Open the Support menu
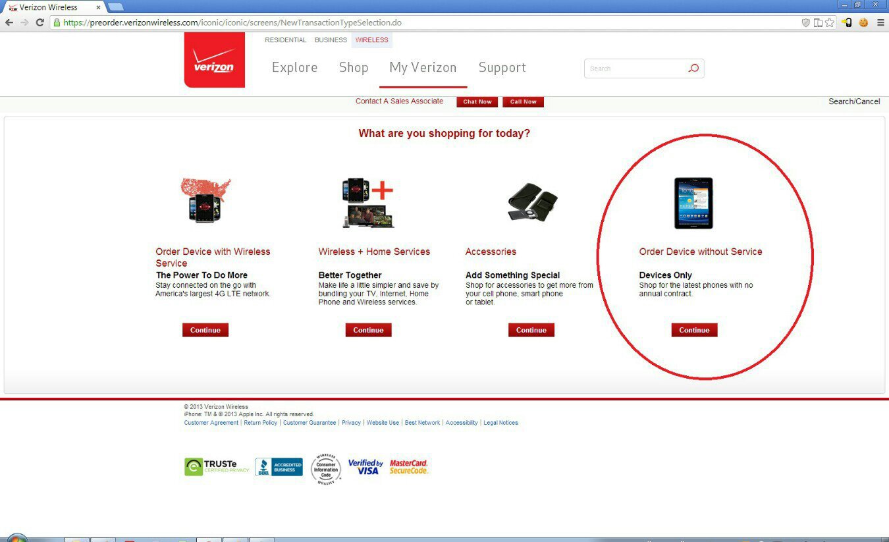This screenshot has width=889, height=542. tap(502, 67)
